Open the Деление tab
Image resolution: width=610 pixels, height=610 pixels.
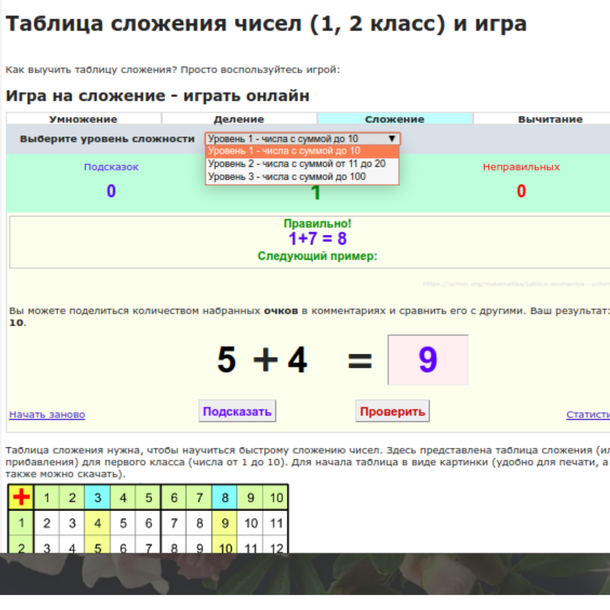[239, 119]
